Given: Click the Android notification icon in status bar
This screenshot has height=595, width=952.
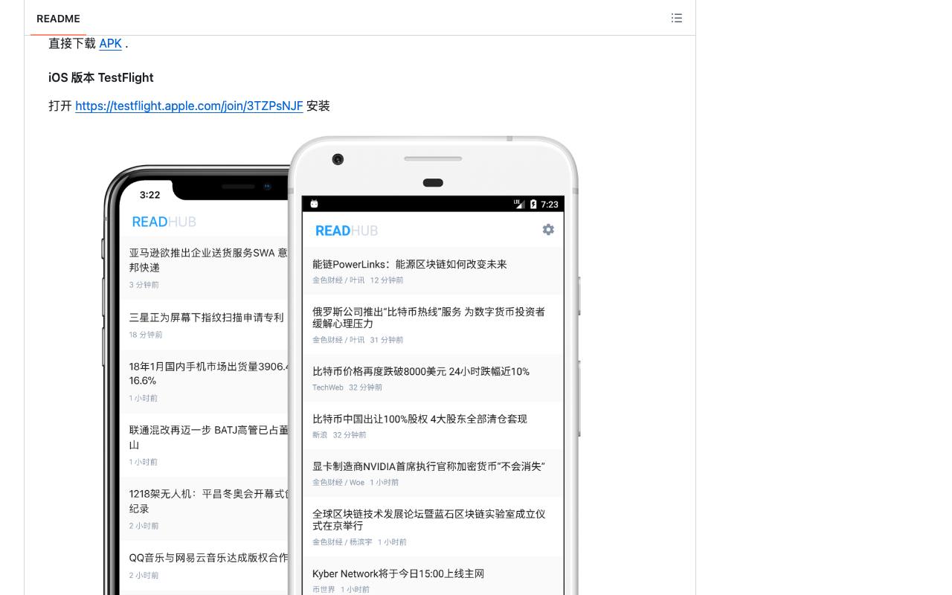Looking at the screenshot, I should (315, 204).
